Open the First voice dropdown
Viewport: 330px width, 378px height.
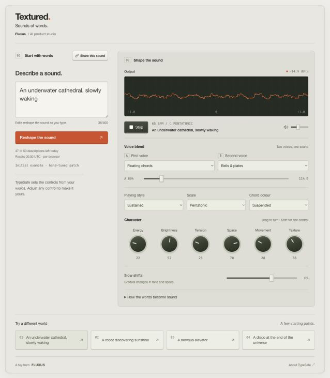(169, 166)
